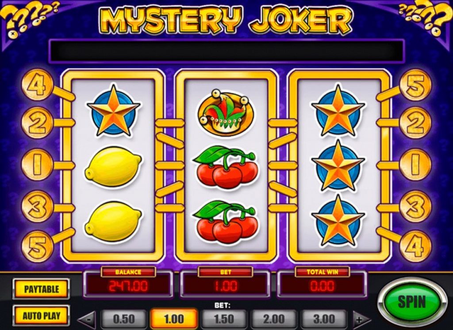Viewport: 453px width, 330px height.
Task: Click the bottom lemon symbol on left reel
Action: tap(113, 221)
